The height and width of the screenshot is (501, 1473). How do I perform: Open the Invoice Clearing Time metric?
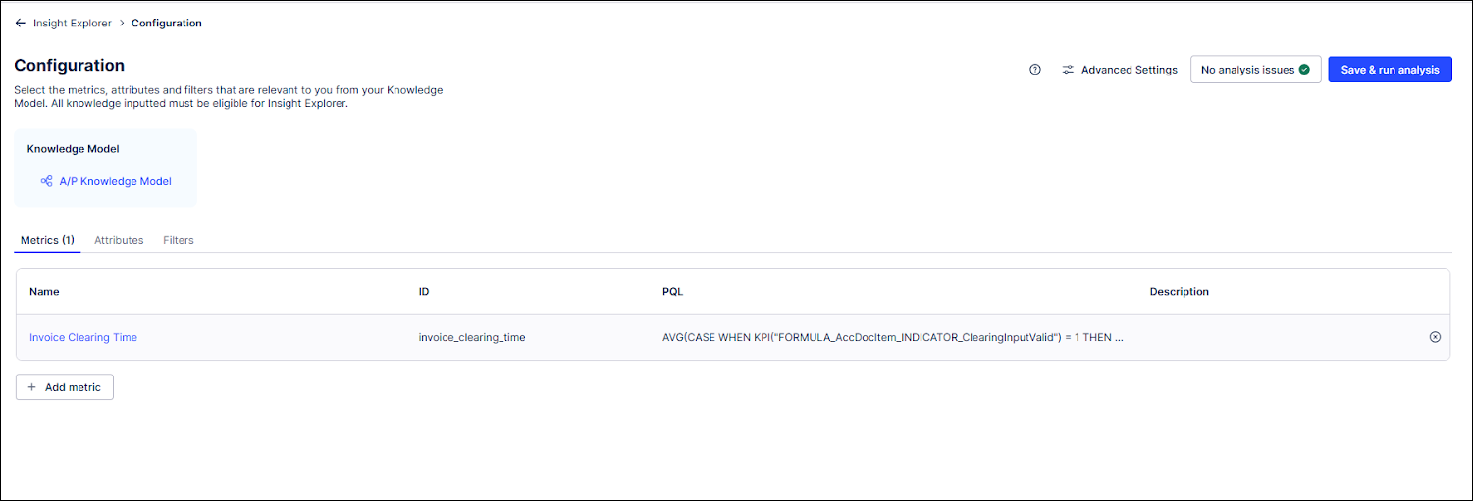[83, 337]
